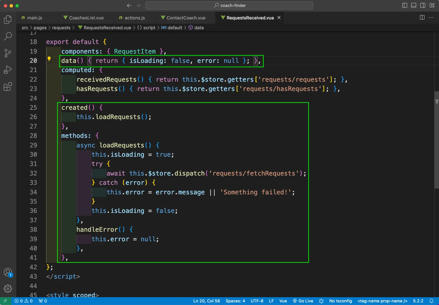Click the status bar icon before No tsconfig
This screenshot has width=439, height=305.
(321, 301)
